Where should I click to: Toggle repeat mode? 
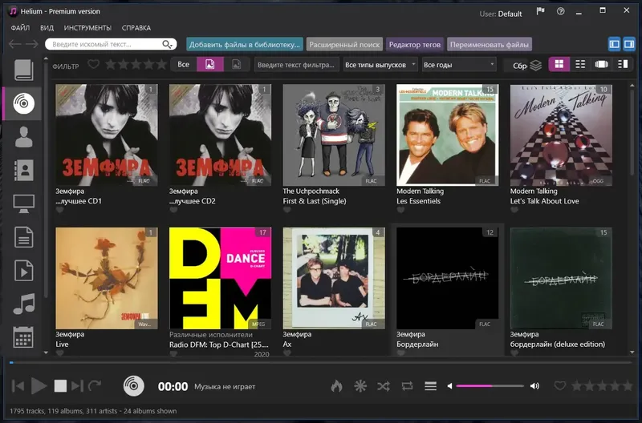(407, 386)
